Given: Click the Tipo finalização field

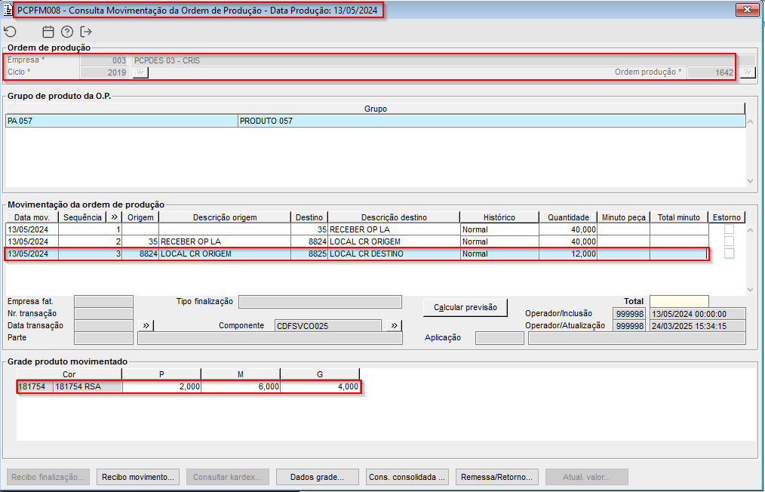Looking at the screenshot, I should tap(320, 302).
